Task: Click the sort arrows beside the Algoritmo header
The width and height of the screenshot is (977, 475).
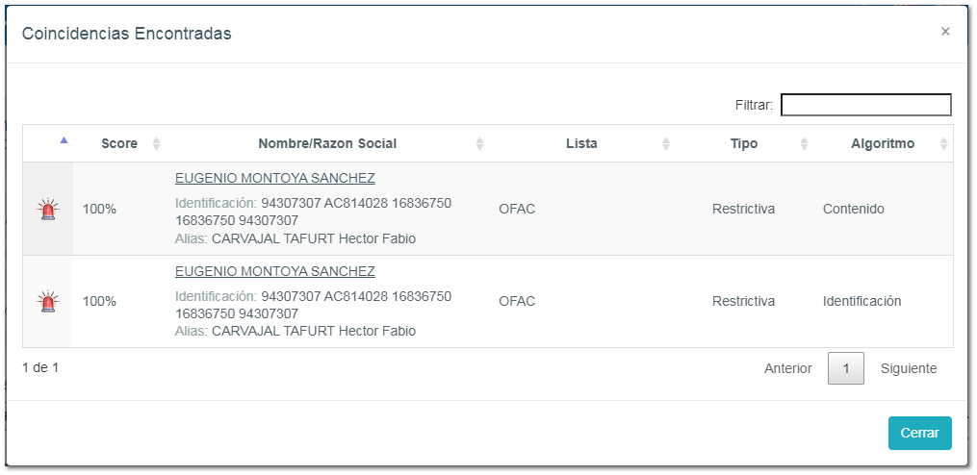Action: click(x=943, y=144)
